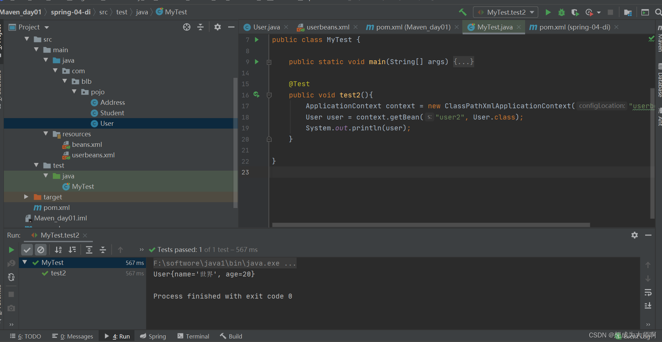Unfold collapsed main method body at line 9
The image size is (662, 342).
pos(269,62)
